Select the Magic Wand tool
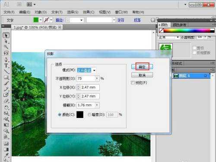 [6, 47]
